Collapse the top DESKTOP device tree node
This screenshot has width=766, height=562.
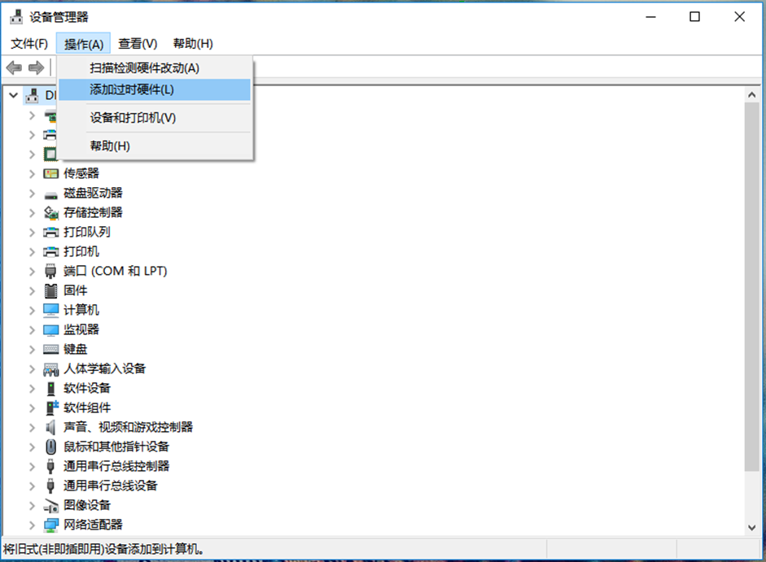(13, 94)
